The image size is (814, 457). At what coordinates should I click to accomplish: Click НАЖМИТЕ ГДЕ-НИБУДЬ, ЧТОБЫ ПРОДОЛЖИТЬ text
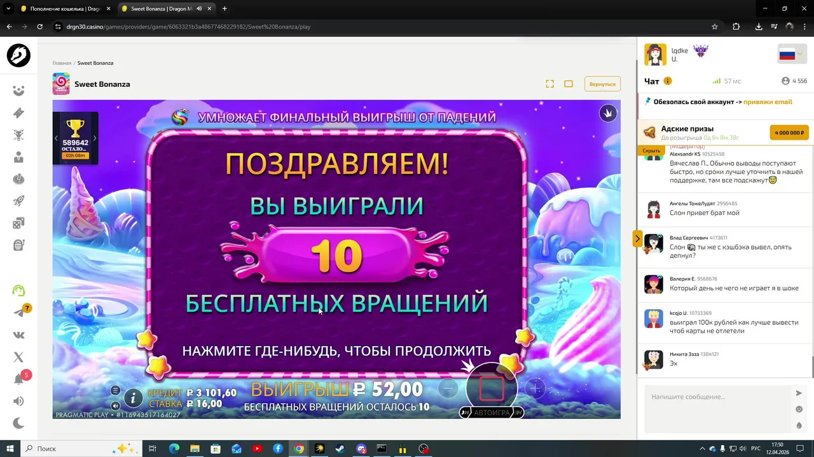[x=336, y=351]
